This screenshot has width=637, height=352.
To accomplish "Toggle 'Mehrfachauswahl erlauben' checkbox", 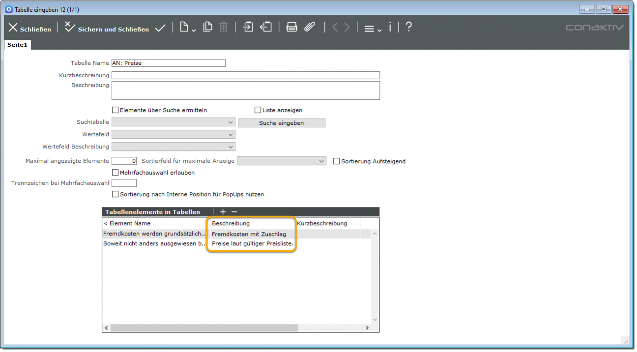I will [116, 173].
